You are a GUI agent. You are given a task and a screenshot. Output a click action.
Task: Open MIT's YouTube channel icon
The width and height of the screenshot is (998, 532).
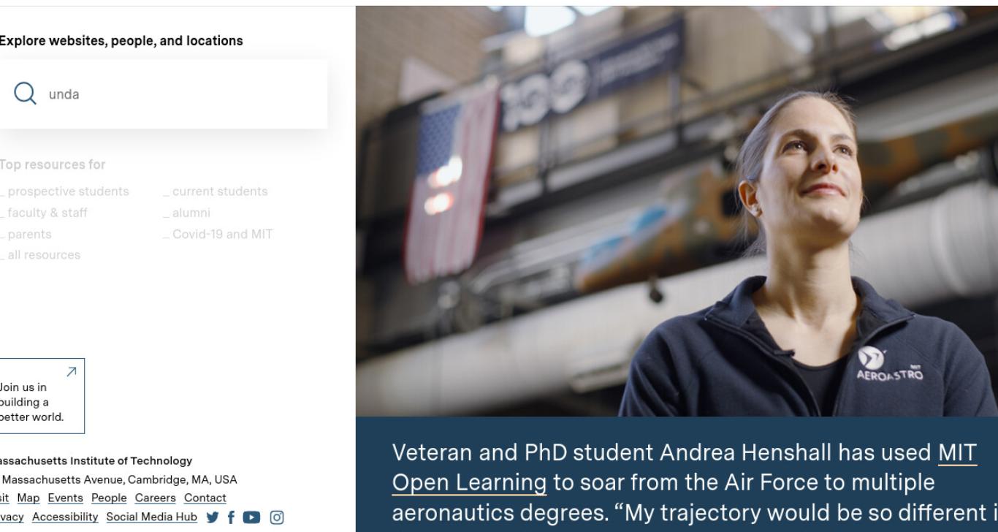[251, 517]
